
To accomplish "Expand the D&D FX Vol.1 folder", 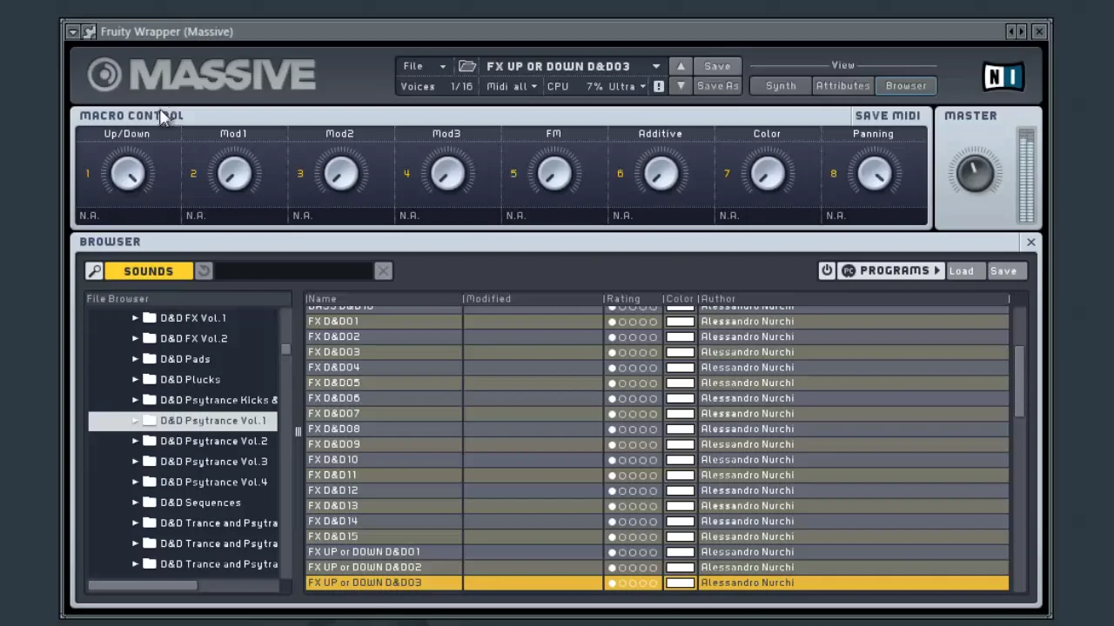I will click(135, 317).
